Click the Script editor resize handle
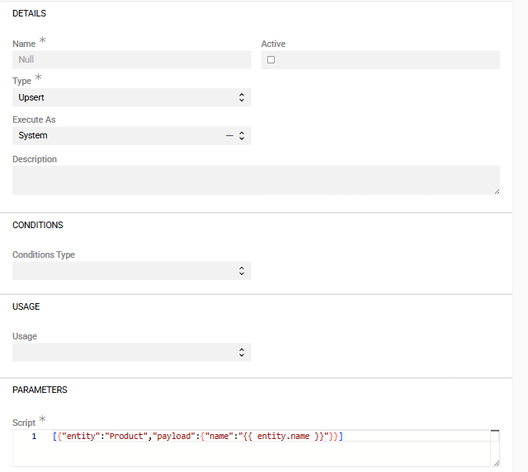The width and height of the screenshot is (528, 472). pos(496,463)
